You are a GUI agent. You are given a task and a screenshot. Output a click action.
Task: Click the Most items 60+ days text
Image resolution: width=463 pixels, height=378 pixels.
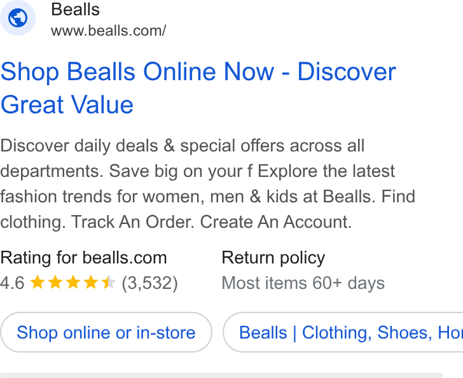tap(303, 283)
